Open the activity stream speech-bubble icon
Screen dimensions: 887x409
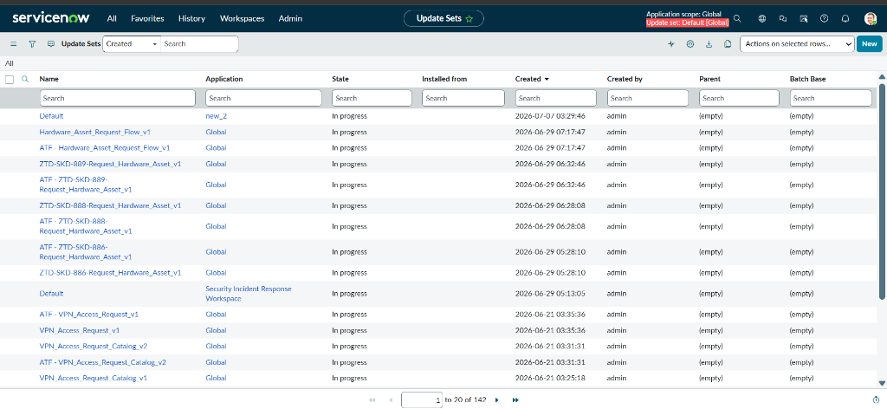point(51,43)
